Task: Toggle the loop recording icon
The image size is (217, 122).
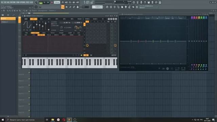Action: [78, 2]
